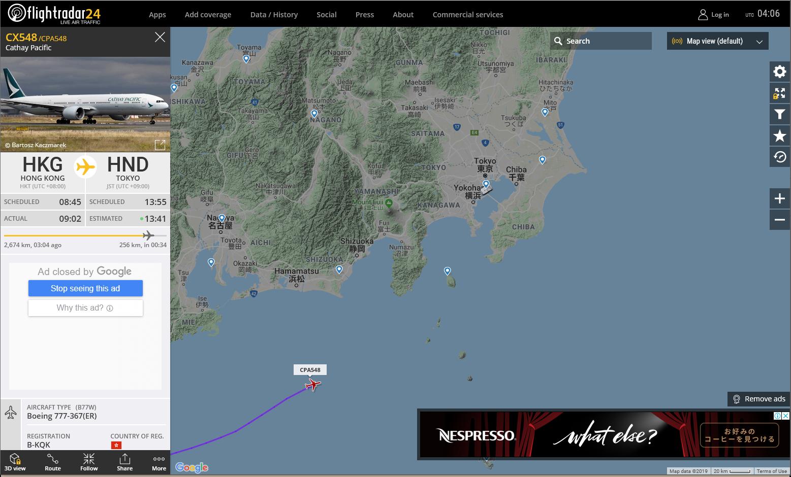This screenshot has width=791, height=477.
Task: Click the Tokyo Haneda airport pin
Action: [x=486, y=185]
